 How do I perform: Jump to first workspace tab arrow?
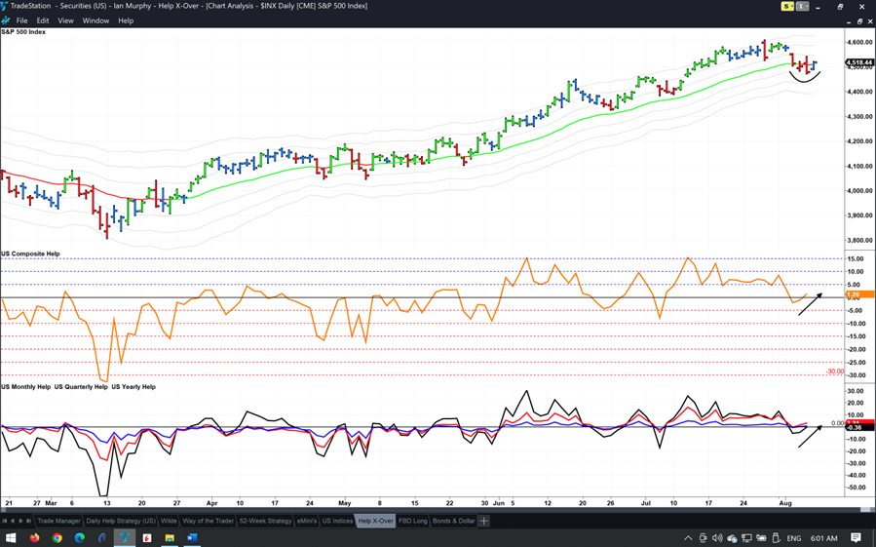click(x=5, y=521)
